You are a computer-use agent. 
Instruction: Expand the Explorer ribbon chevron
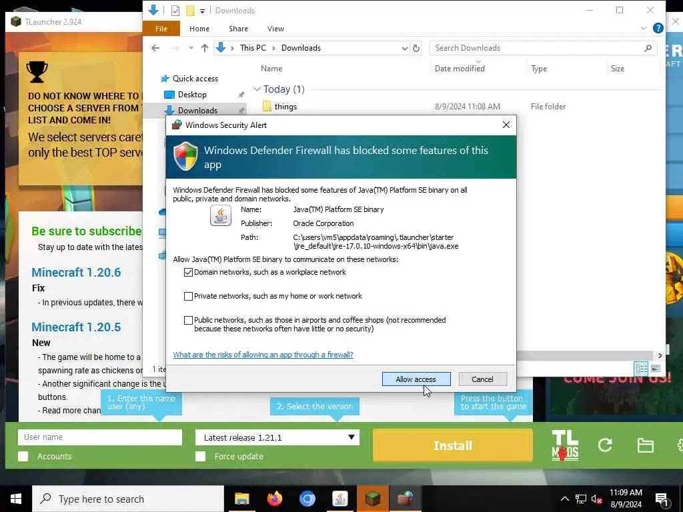coord(644,28)
